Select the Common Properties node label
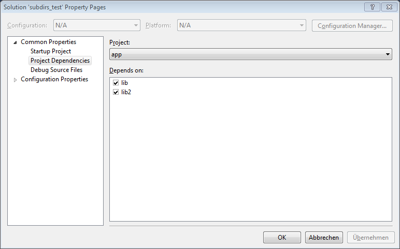Viewport: 400px width, 249px height. pos(48,42)
